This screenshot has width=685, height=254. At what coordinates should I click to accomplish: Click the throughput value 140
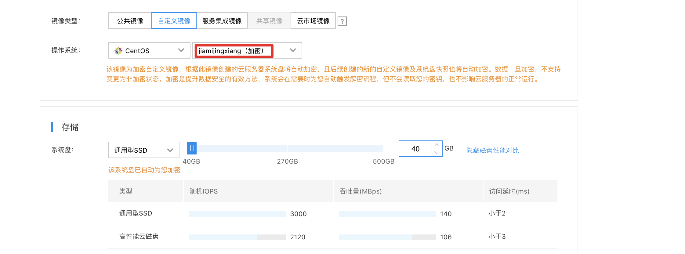click(x=446, y=214)
